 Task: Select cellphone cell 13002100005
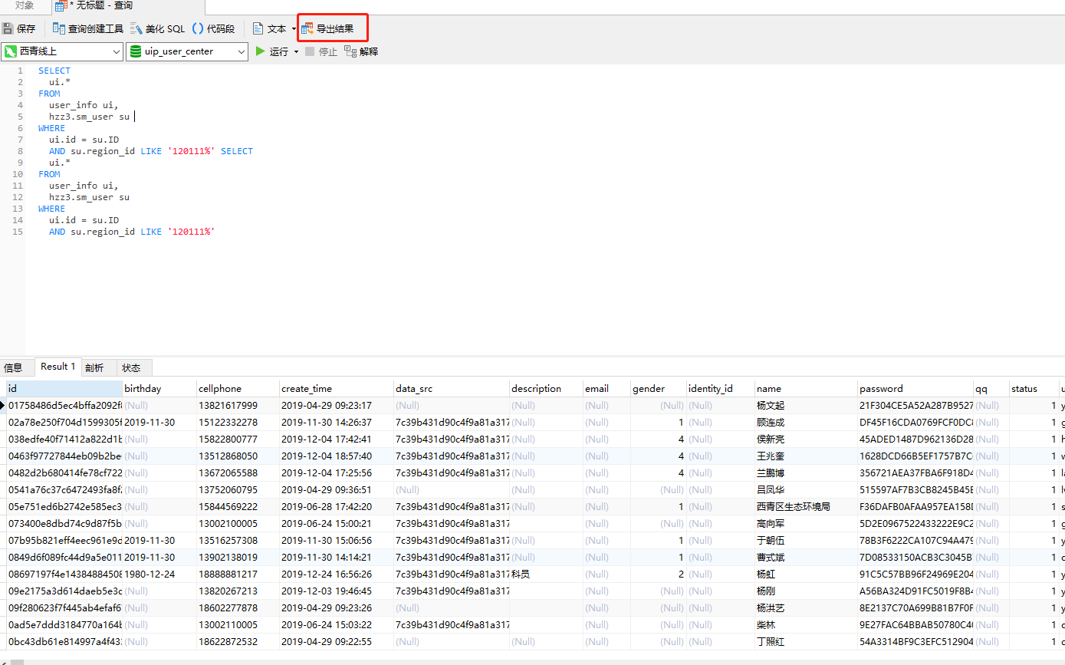[238, 524]
